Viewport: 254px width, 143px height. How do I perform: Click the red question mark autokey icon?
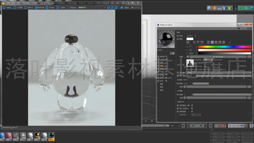[224, 126]
